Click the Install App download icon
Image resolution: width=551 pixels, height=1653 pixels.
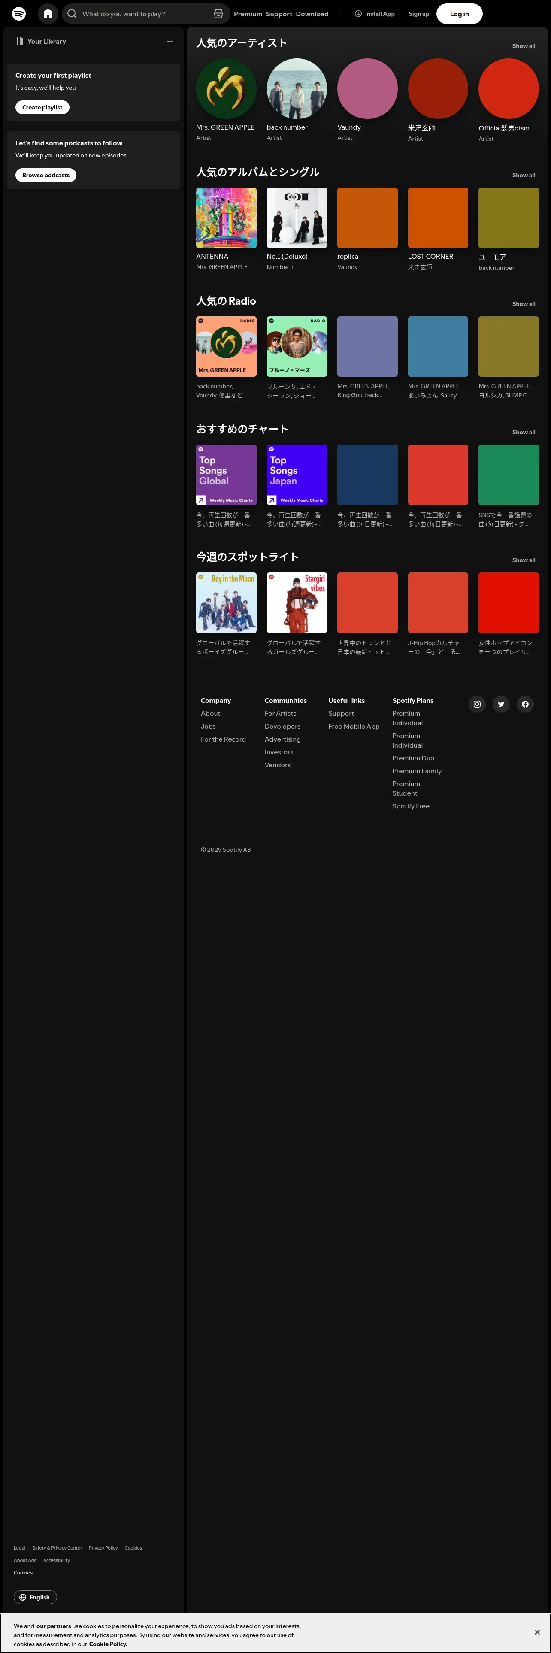tap(358, 13)
